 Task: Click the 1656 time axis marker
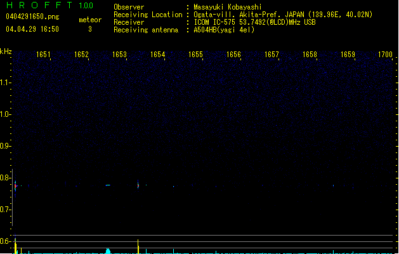click(233, 55)
